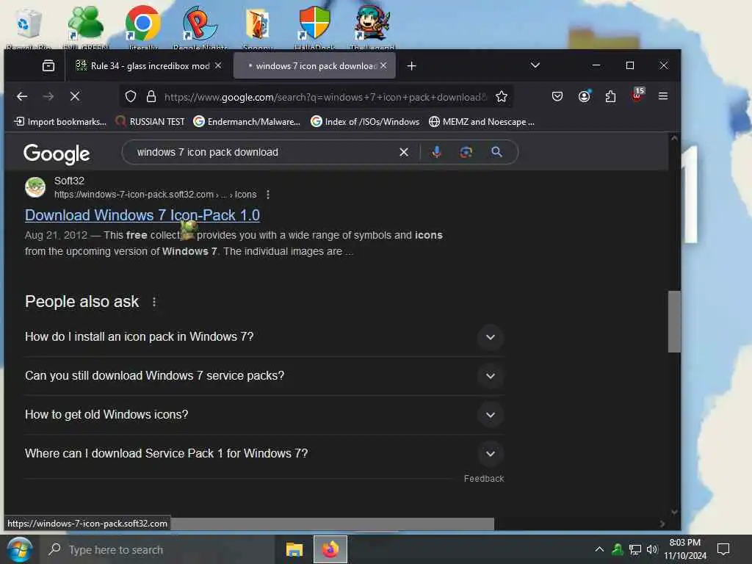Screen dimensions: 752x564
Task: Open the Extensions puzzle piece icon
Action: click(x=610, y=96)
